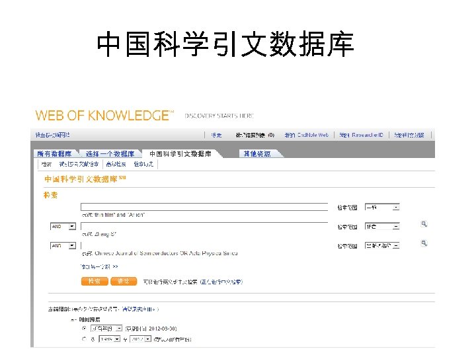Click the lookup magnifier icon beside the second search row
Image resolution: width=476 pixels, height=357 pixels.
(424, 224)
